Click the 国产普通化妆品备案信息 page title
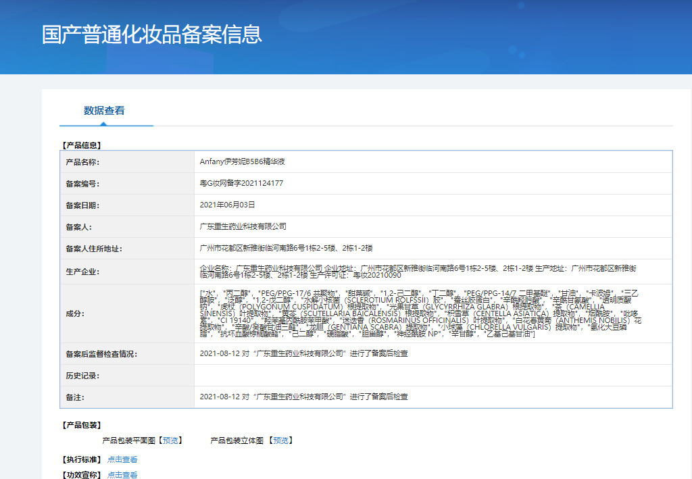692x479 pixels. click(151, 34)
